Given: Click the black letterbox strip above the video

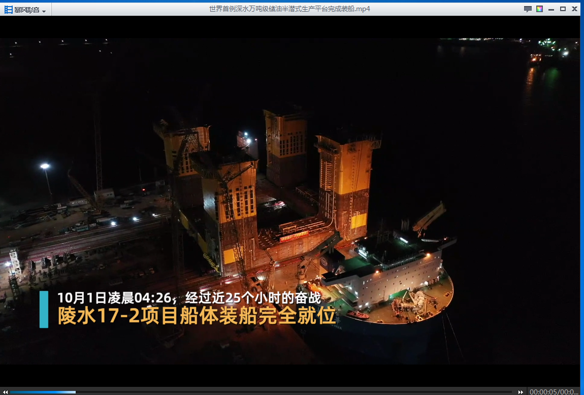Looking at the screenshot, I should point(289,28).
